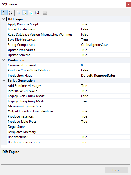Edit the Default, RemoveDates flags value
131x175 pixels.
click(x=105, y=76)
